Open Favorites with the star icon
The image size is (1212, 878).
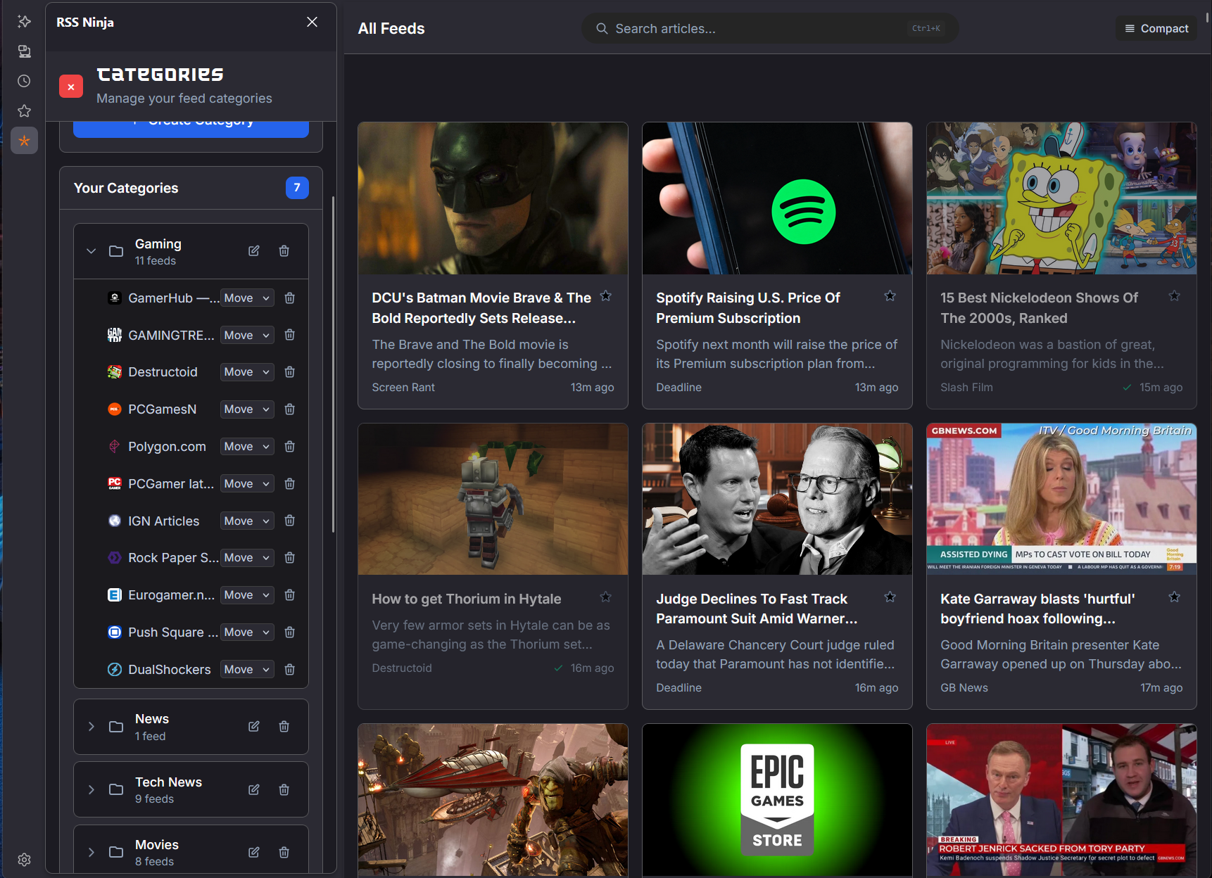pos(24,110)
